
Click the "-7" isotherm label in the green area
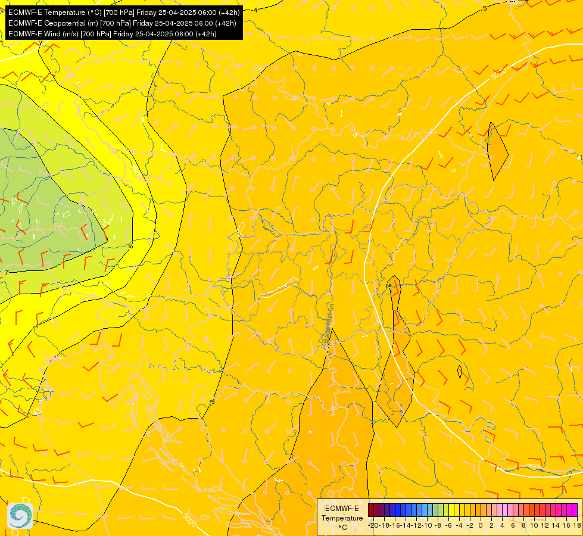(x=6, y=272)
